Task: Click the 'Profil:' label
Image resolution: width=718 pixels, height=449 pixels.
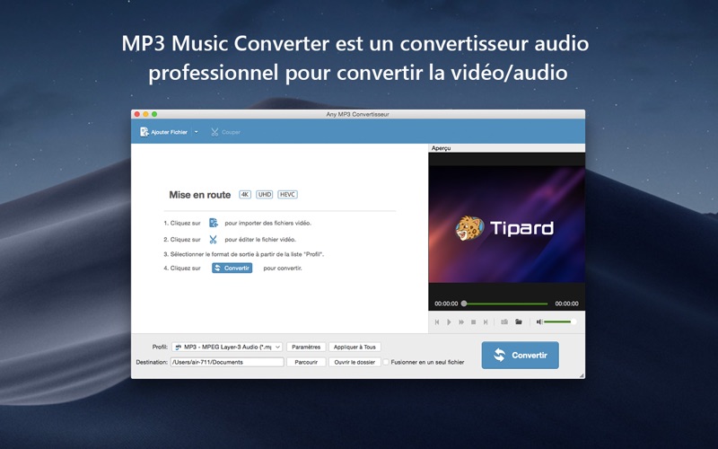Action: pyautogui.click(x=160, y=347)
